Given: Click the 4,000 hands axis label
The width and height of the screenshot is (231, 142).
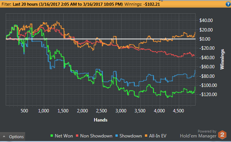Looking at the screenshot, I should click(159, 111).
